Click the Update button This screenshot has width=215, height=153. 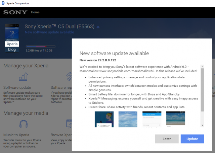tap(192, 139)
